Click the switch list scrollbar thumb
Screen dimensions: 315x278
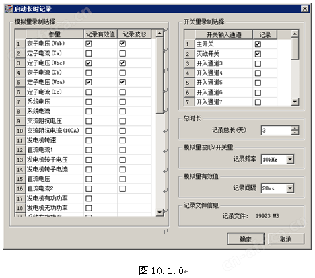(x=295, y=48)
